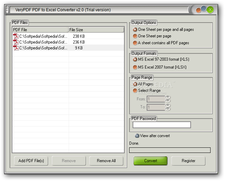Select the file path in the 236 KB row
Viewport: 225px width, 181px height.
pyautogui.click(x=43, y=42)
